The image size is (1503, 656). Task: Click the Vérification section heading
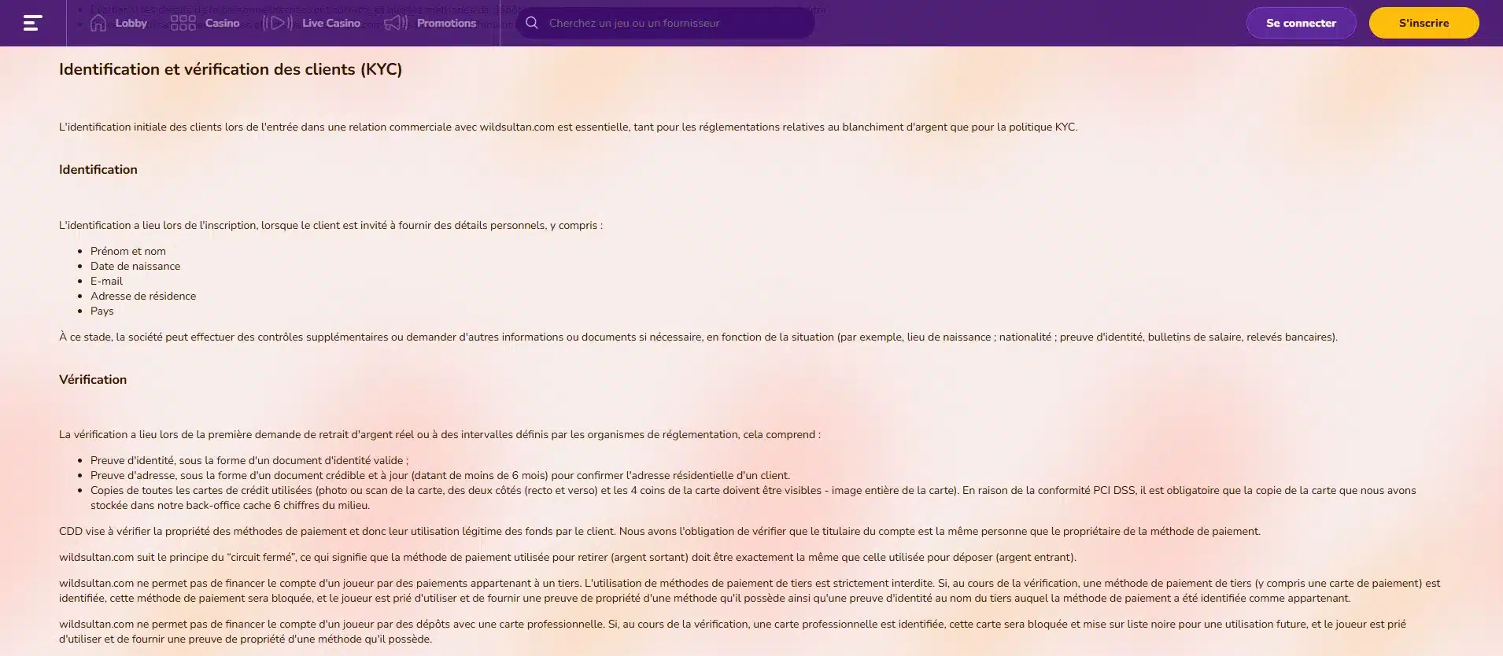pos(93,379)
